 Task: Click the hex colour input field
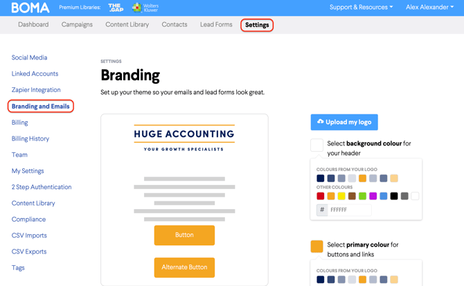pyautogui.click(x=350, y=210)
